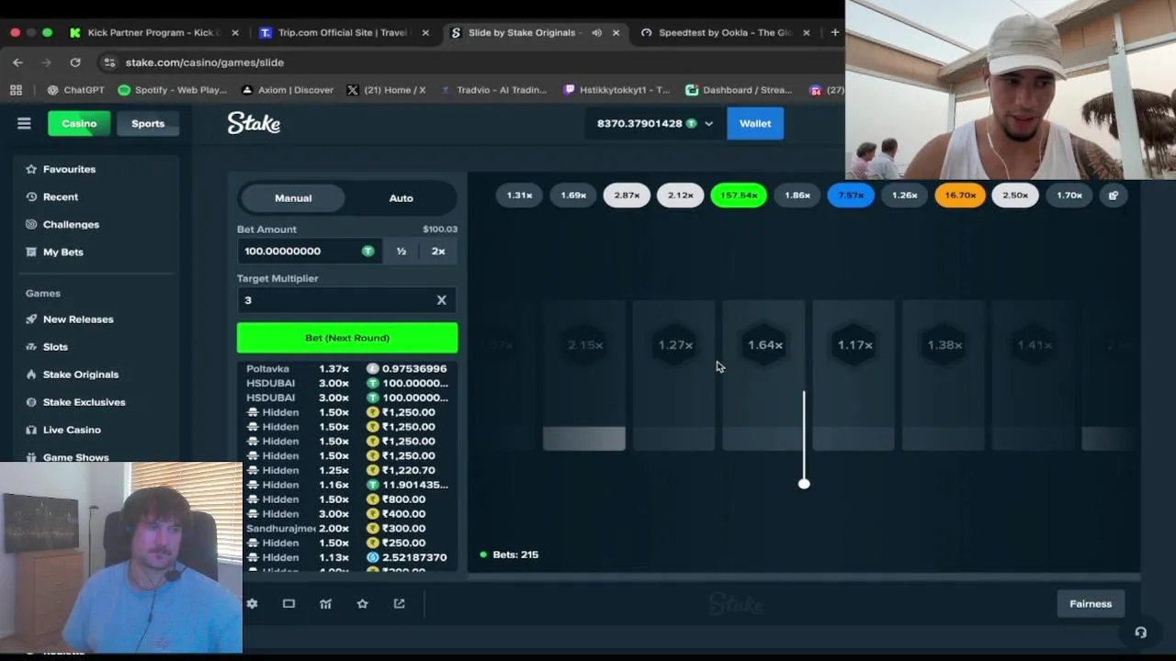Open the Wallet
1176x661 pixels.
click(x=755, y=123)
